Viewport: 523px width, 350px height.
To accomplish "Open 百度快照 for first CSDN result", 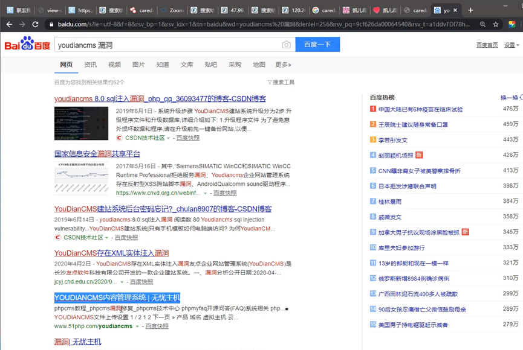I will click(x=188, y=138).
